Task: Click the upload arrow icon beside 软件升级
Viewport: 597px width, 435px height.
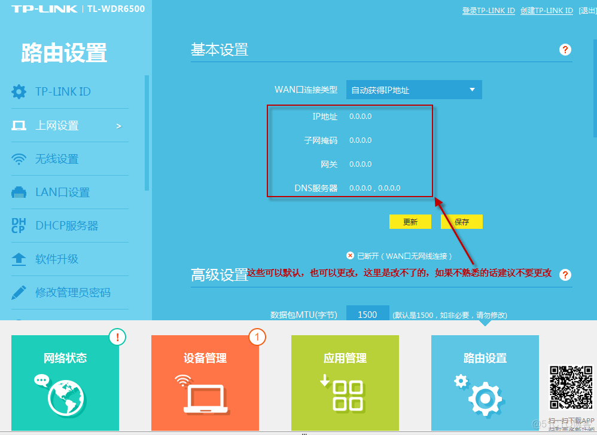Action: (19, 259)
